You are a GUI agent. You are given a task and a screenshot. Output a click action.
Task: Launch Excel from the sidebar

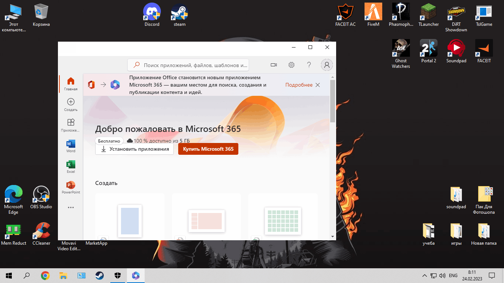70,167
